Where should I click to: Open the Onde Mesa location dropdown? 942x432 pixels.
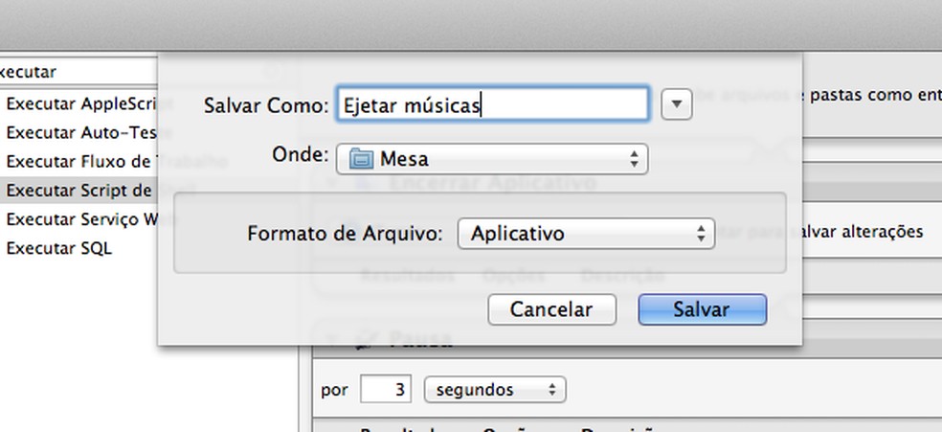(492, 159)
